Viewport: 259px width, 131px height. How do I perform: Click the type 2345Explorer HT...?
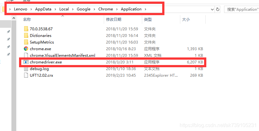161,75
